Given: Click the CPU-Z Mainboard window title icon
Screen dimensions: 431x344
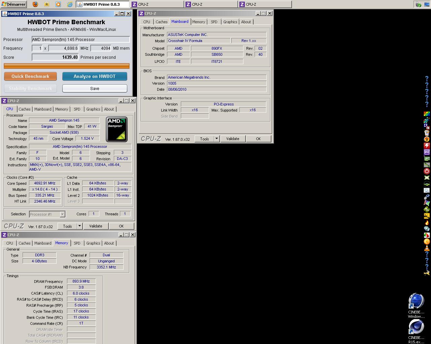Looking at the screenshot, I should pyautogui.click(x=141, y=13).
